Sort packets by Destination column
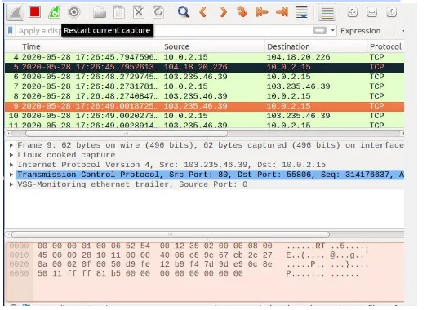 pos(316,46)
